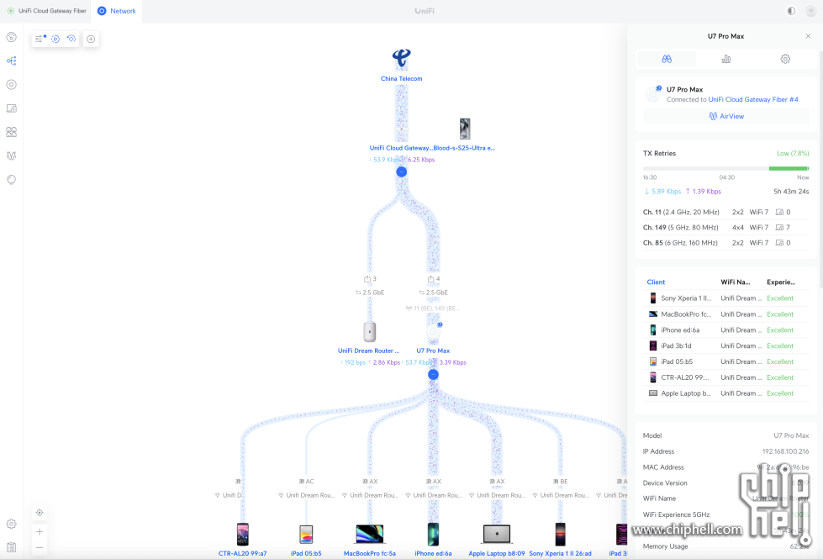The width and height of the screenshot is (823, 559).
Task: Open the UniFi Devices circle icon in sidebar
Action: [x=12, y=85]
